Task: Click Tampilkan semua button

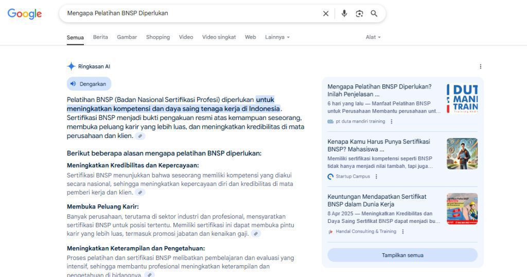Action: 402,255
